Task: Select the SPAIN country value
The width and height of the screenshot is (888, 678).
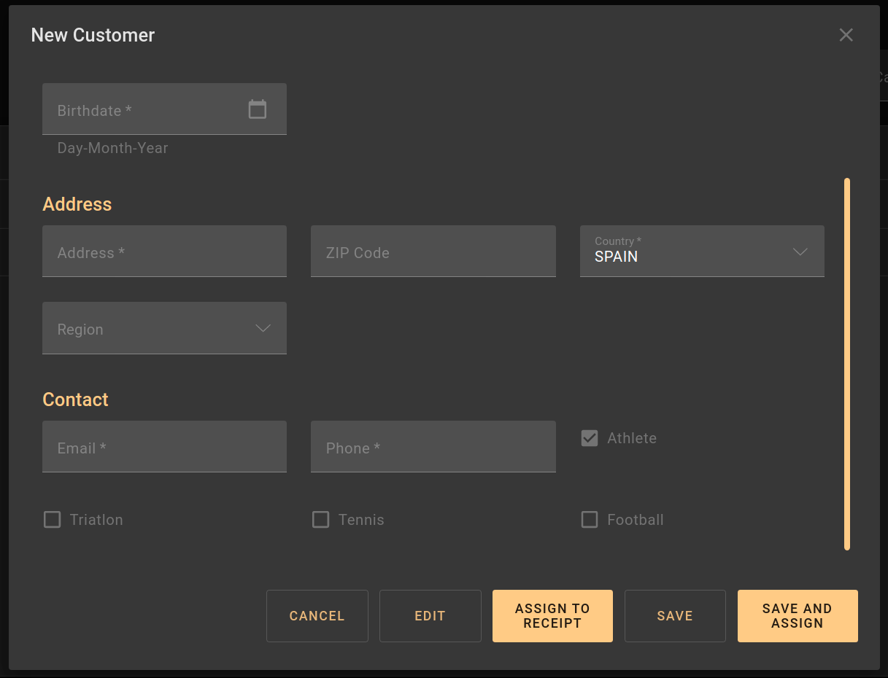Action: coord(617,257)
